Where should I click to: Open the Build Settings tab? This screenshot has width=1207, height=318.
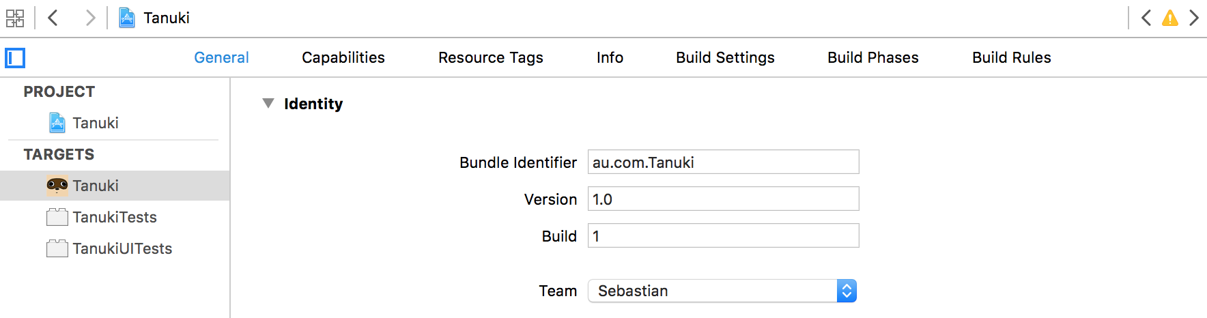[725, 58]
